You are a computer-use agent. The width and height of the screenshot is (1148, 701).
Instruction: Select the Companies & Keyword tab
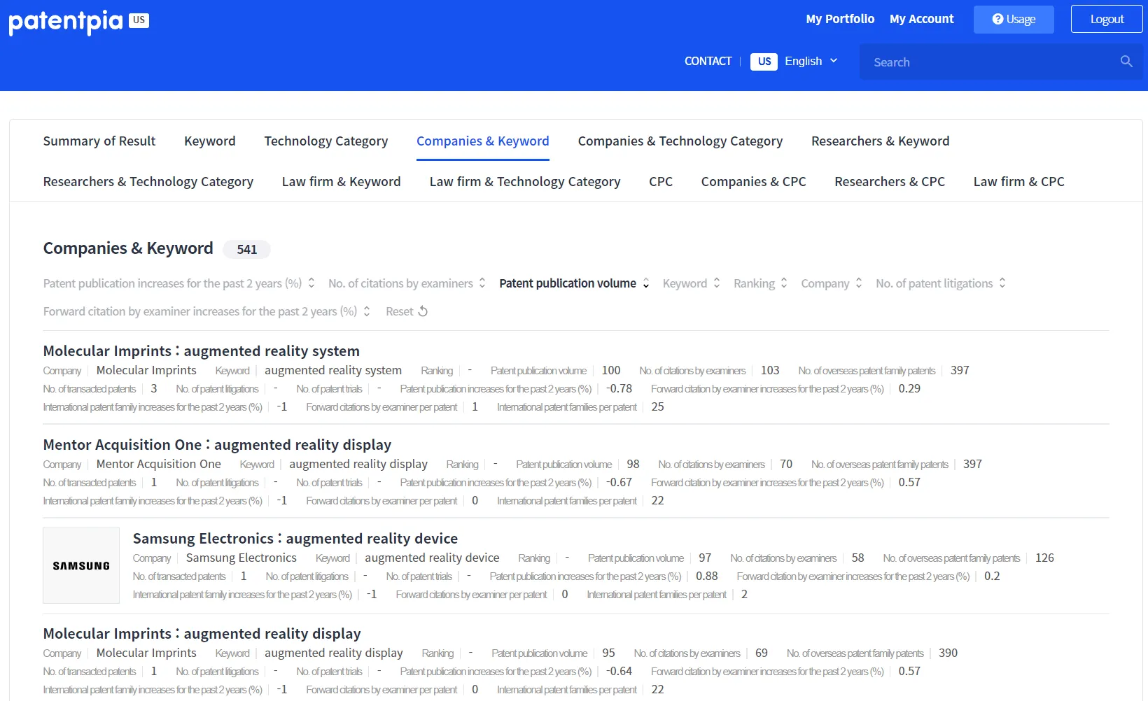[x=483, y=141]
